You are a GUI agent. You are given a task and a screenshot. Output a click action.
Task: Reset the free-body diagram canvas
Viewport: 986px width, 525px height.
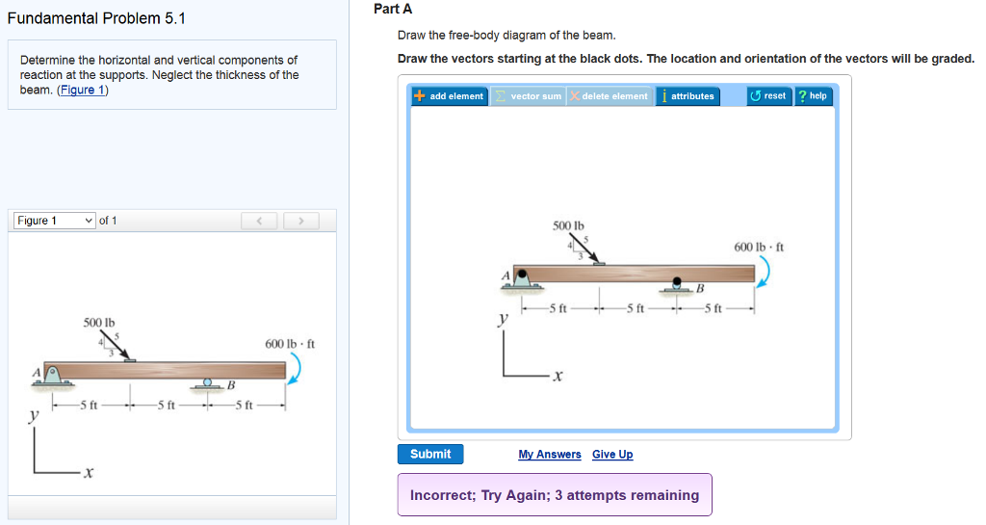(x=768, y=96)
